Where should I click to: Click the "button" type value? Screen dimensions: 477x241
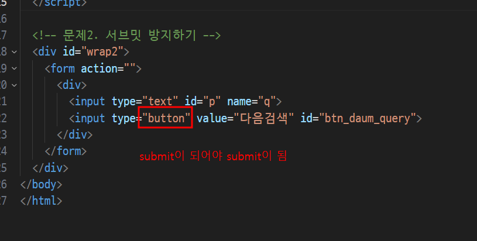[166, 118]
